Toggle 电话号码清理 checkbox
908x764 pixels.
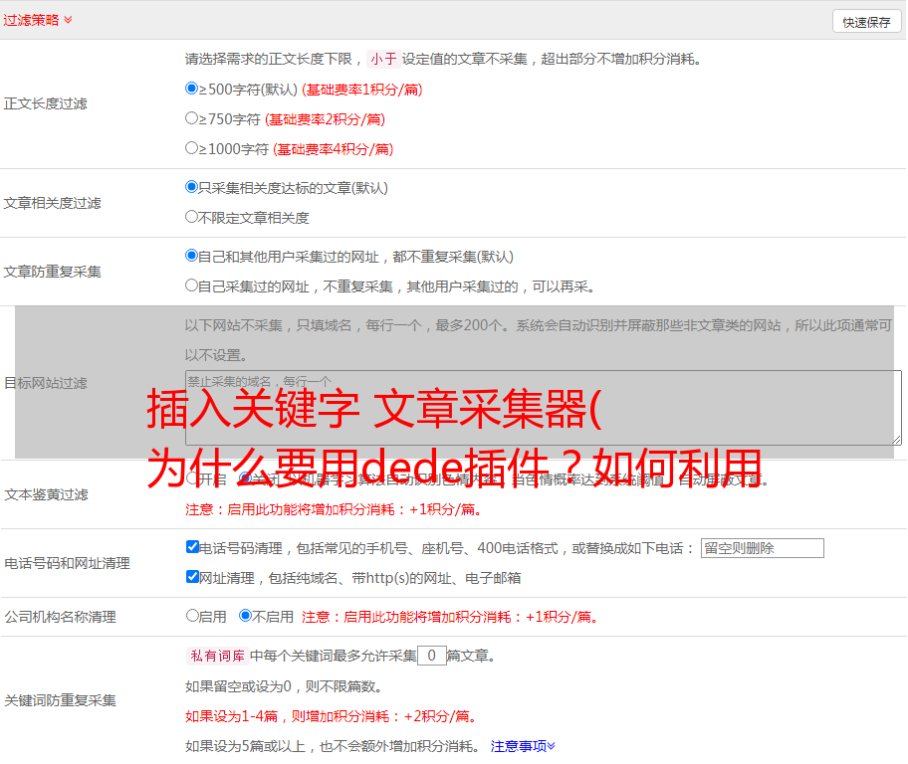[x=192, y=547]
